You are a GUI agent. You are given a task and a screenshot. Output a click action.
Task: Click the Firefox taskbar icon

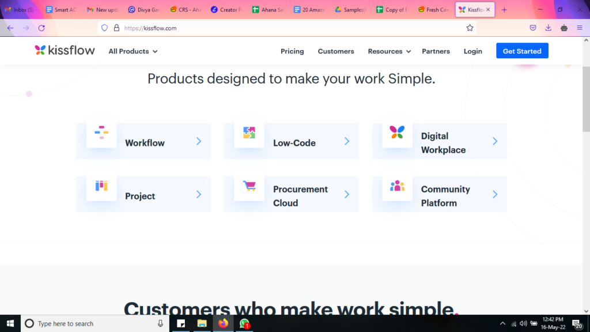click(x=223, y=323)
